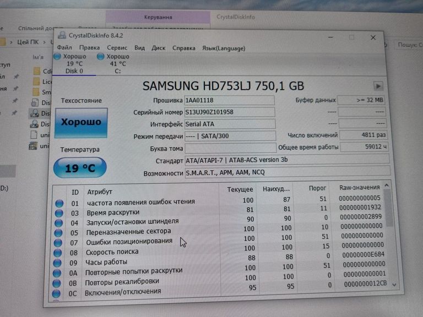This screenshot has width=423, height=317.
Task: Click the Хорошо health status button
Action: [x=81, y=123]
